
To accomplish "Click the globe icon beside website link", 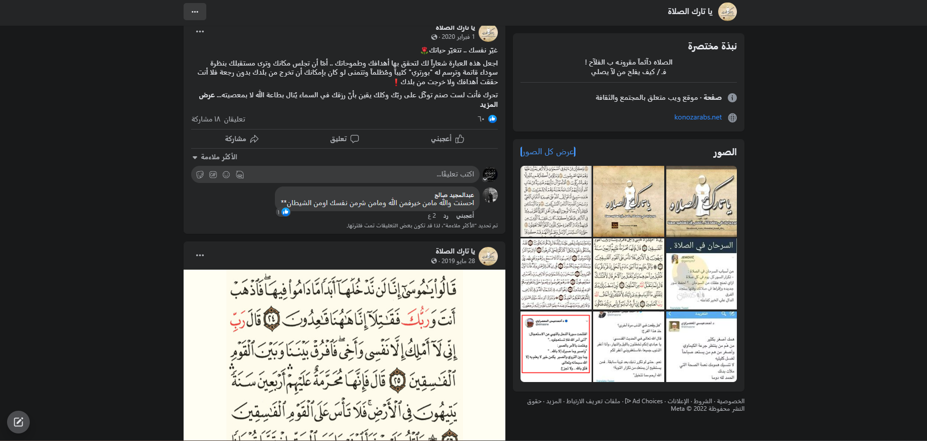I will point(732,117).
